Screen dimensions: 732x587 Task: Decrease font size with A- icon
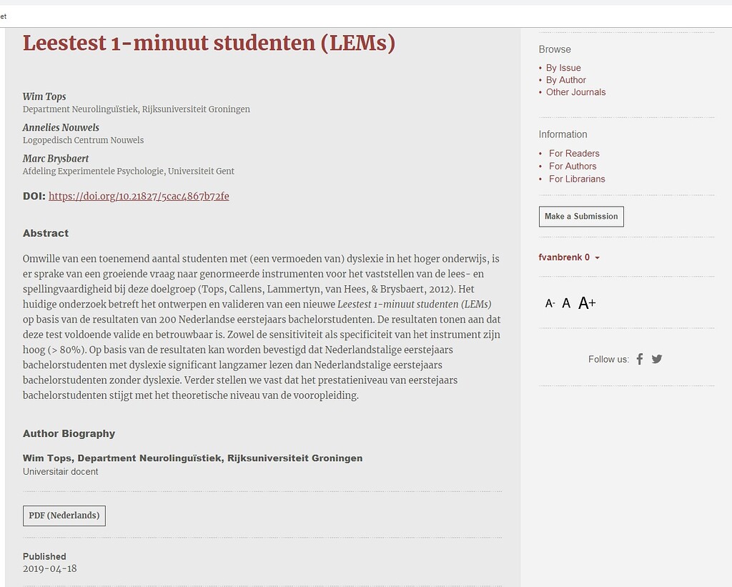[x=550, y=303]
